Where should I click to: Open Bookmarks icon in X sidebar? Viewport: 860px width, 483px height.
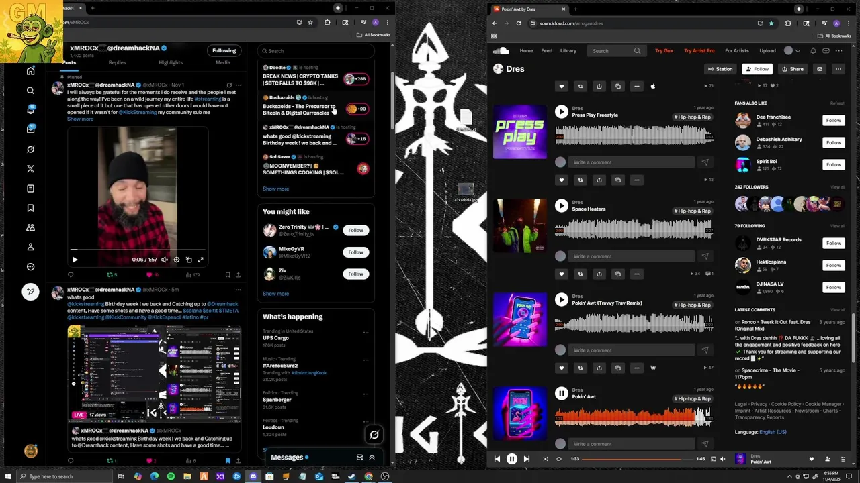point(30,209)
